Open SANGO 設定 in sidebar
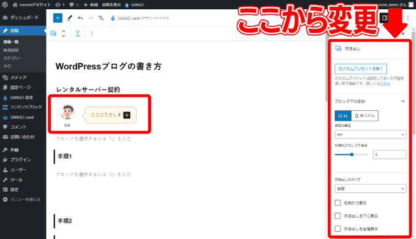Screen dimensions: 416x239 coord(23,97)
